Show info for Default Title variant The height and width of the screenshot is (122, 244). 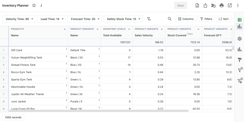[x=99, y=49]
